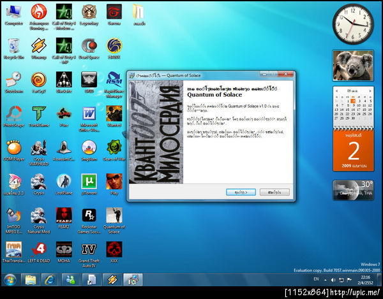Open PhotoScape desktop icon

coord(13,117)
